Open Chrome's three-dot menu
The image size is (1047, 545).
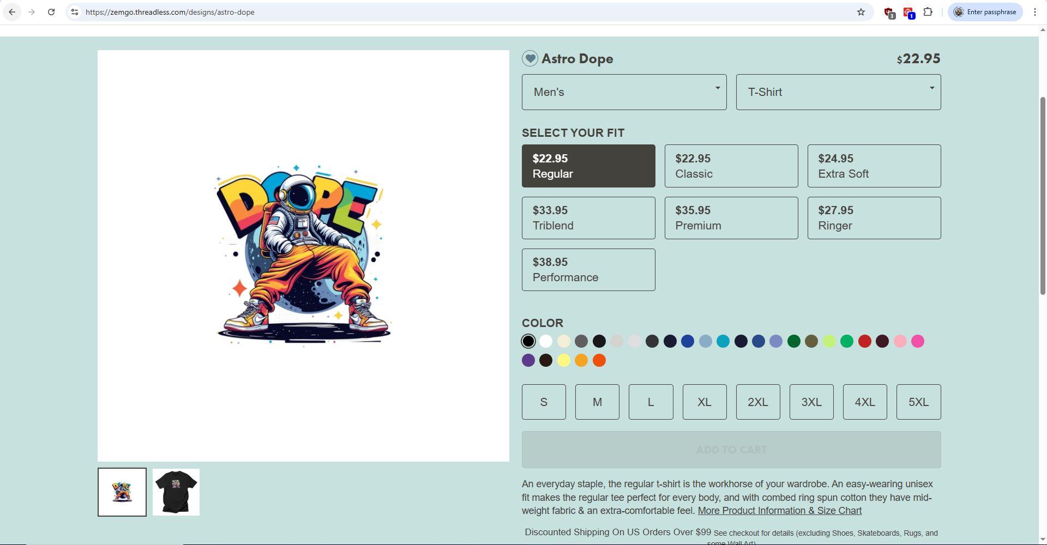pos(1034,12)
